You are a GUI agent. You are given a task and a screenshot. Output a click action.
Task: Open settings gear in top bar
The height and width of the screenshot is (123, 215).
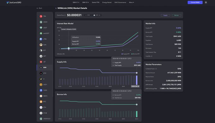(x=206, y=3)
